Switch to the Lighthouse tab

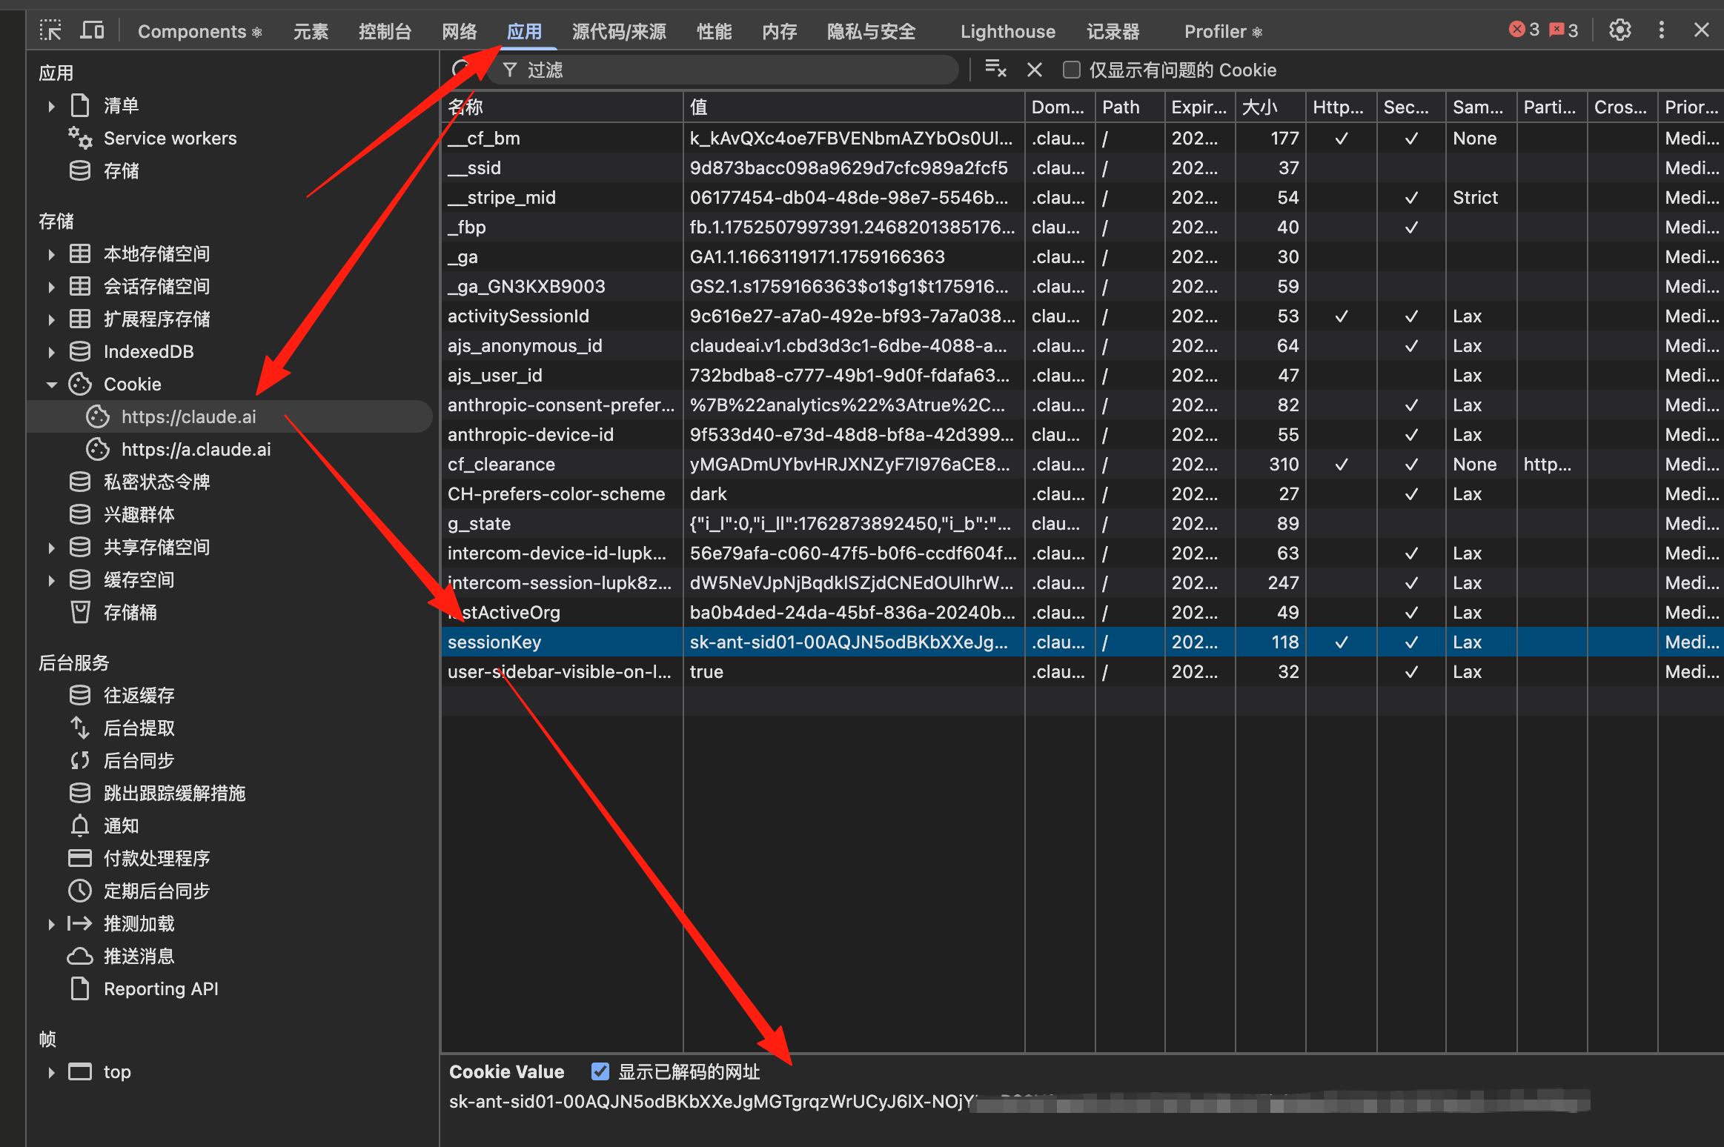pyautogui.click(x=1007, y=31)
